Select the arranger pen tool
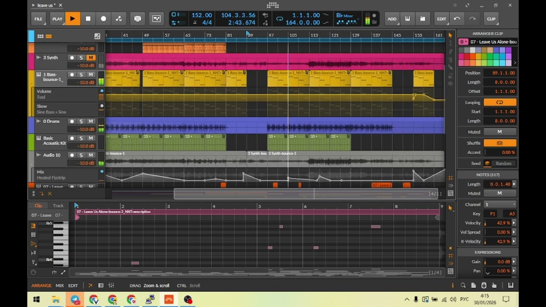This screenshot has width=546, height=307. pyautogui.click(x=450, y=52)
